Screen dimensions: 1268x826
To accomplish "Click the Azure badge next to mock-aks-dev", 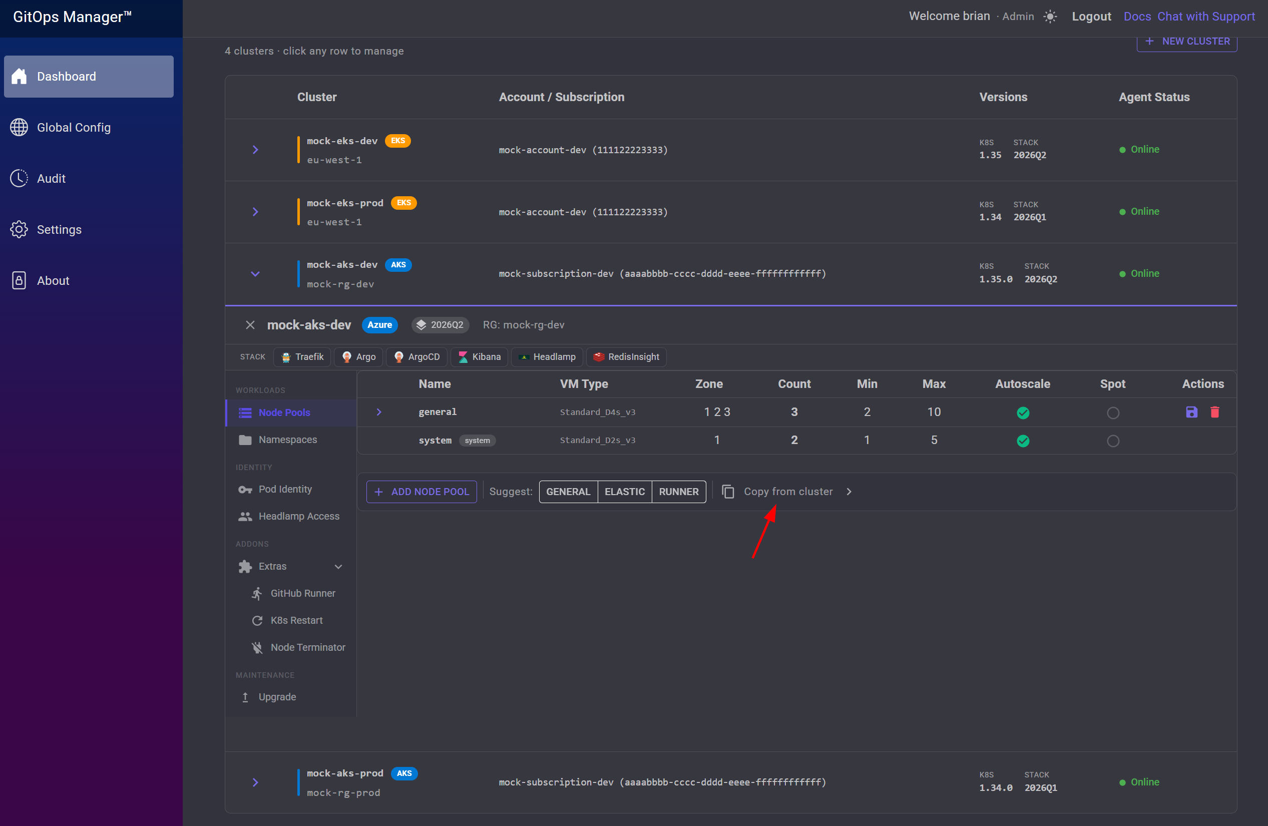I will [x=379, y=325].
